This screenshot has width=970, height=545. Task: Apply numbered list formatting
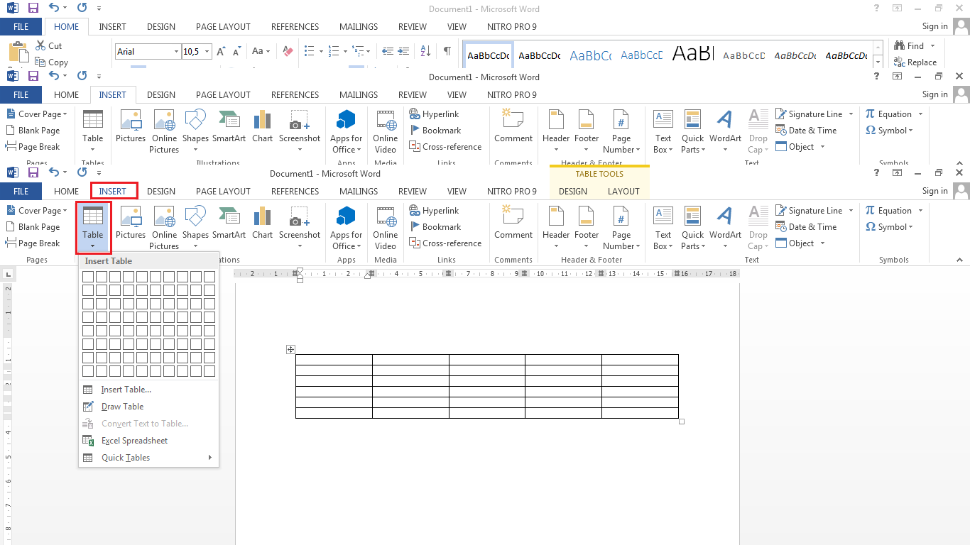coord(333,51)
